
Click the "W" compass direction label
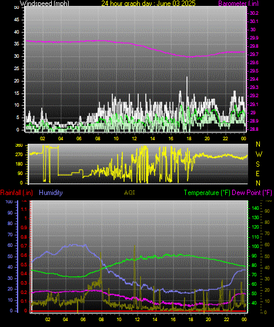[259, 154]
